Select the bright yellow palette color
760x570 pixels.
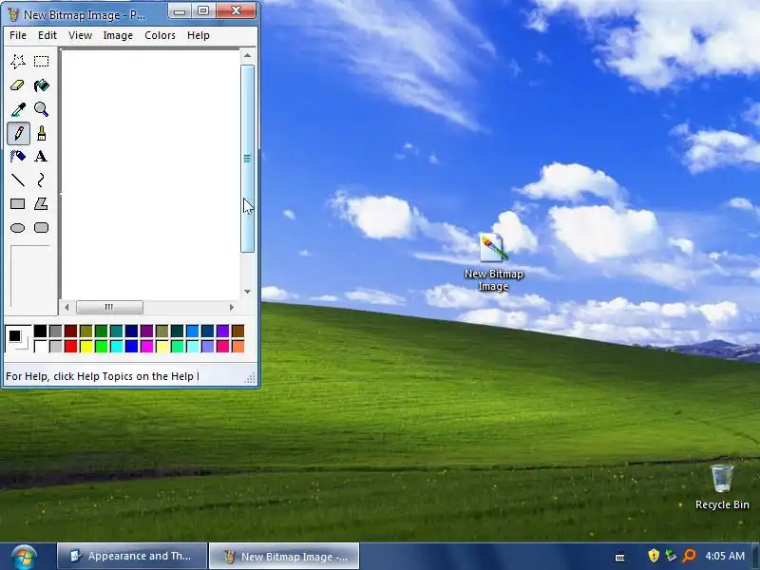click(x=85, y=346)
